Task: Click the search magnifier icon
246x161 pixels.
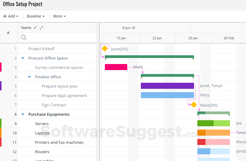Action: 24,37
